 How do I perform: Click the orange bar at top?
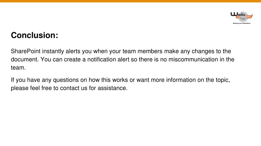tap(130, 1)
